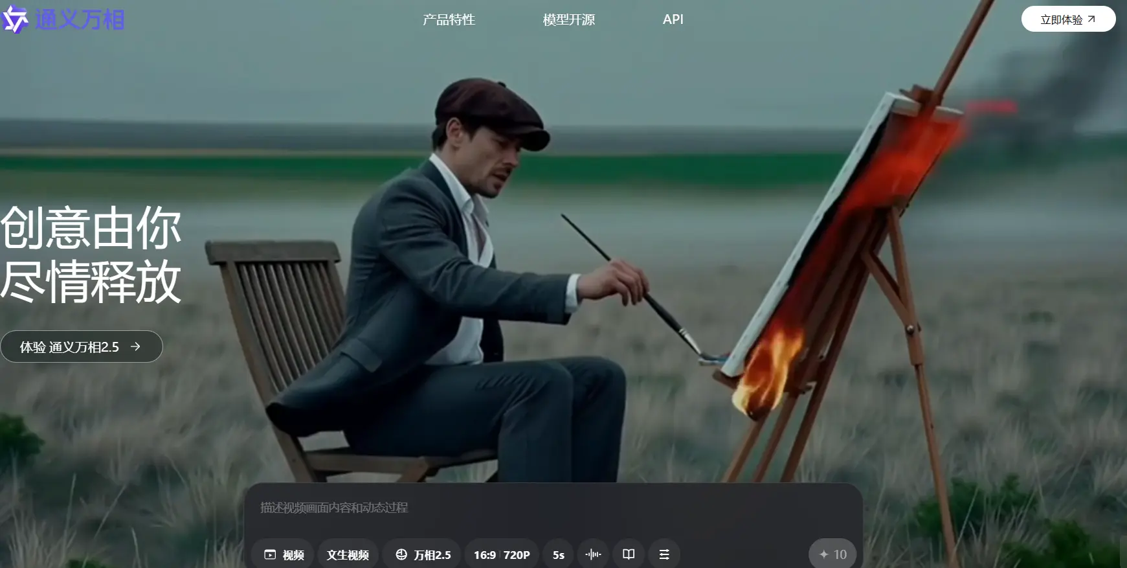Viewport: 1127px width, 568px height.
Task: Expand the 文生视频 type dropdown
Action: point(348,554)
